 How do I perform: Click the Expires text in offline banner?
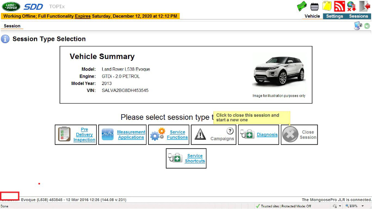coord(83,16)
